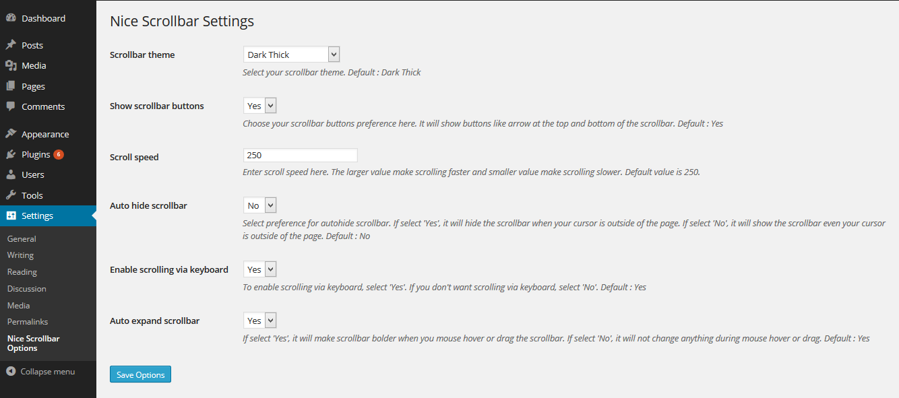Click the Plugins plug icon
This screenshot has width=899, height=398.
[11, 154]
